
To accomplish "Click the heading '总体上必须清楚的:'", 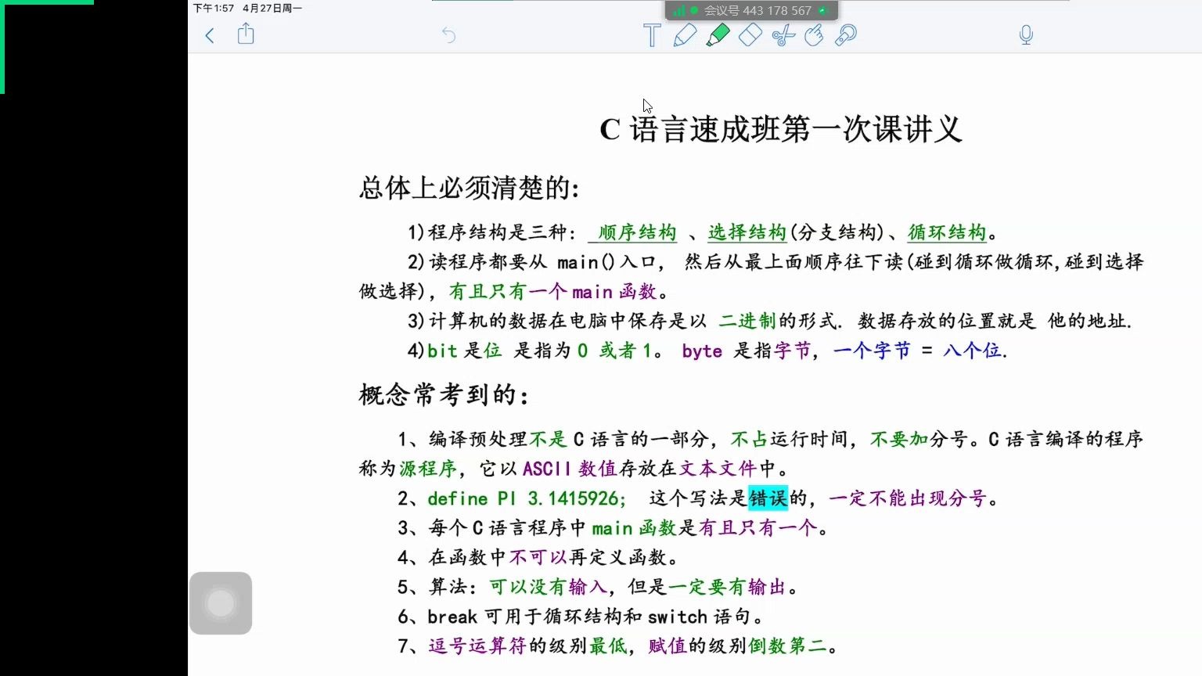I will pos(470,188).
